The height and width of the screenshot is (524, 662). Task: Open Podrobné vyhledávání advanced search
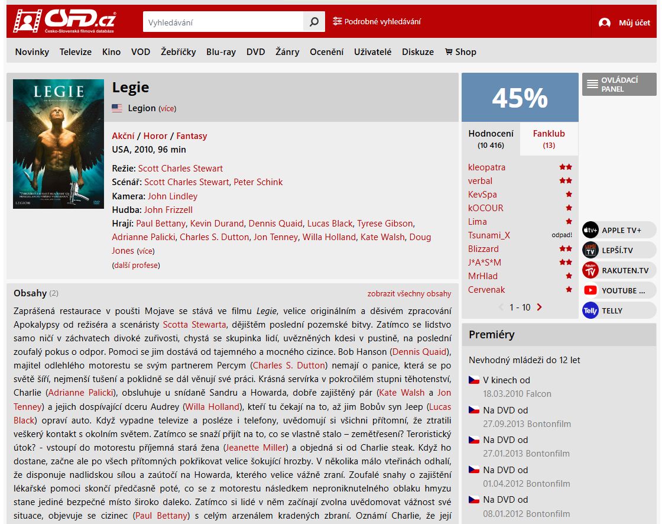pyautogui.click(x=377, y=21)
